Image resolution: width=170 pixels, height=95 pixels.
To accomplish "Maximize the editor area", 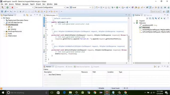I will (129, 15).
